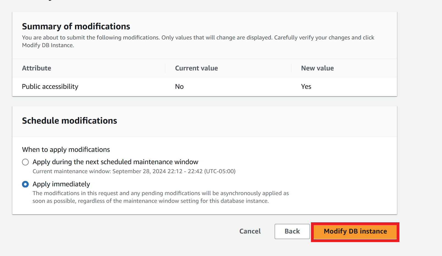
Task: Select the Public accessibility row cell
Action: tap(50, 87)
